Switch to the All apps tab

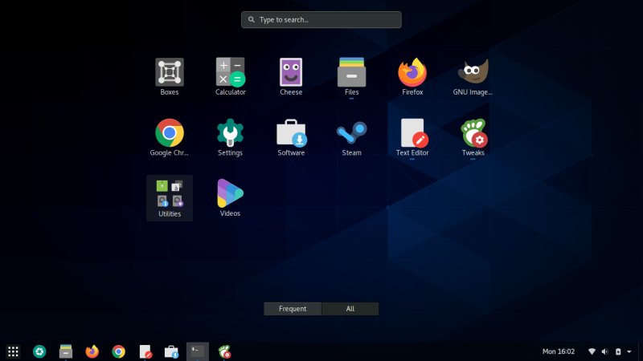[350, 309]
